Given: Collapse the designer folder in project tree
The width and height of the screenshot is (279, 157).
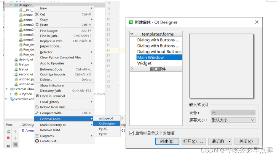Looking at the screenshot, I should (11, 5).
